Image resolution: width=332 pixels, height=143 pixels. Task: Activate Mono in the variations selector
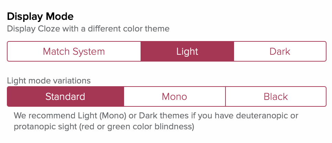click(175, 96)
